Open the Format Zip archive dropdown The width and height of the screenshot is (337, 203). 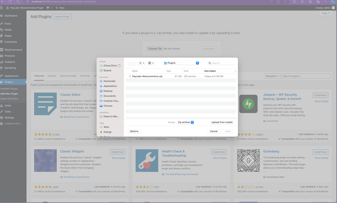185,122
